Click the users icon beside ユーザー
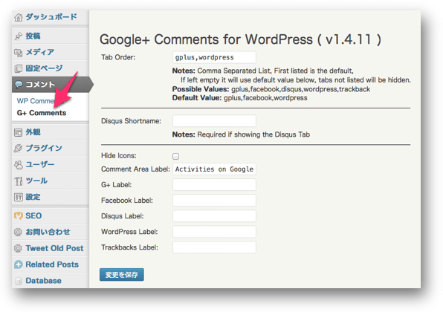The height and width of the screenshot is (312, 443). [x=19, y=165]
